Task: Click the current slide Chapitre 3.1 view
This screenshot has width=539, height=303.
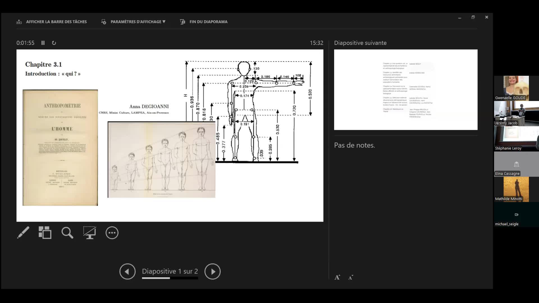Action: point(170,136)
